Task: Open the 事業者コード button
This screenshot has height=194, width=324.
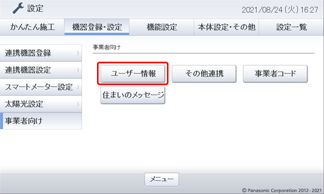Action: coord(275,74)
